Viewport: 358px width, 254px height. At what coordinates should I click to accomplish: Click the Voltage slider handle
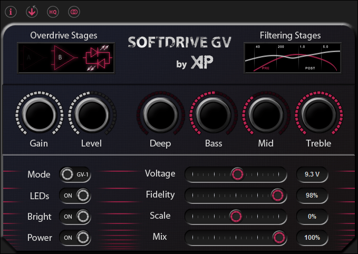pyautogui.click(x=238, y=174)
